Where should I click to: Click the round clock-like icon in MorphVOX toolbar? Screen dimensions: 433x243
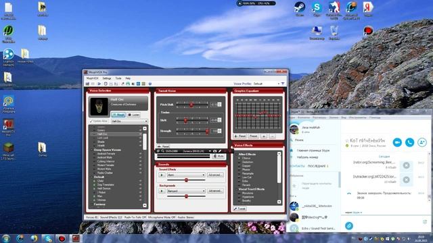click(106, 84)
